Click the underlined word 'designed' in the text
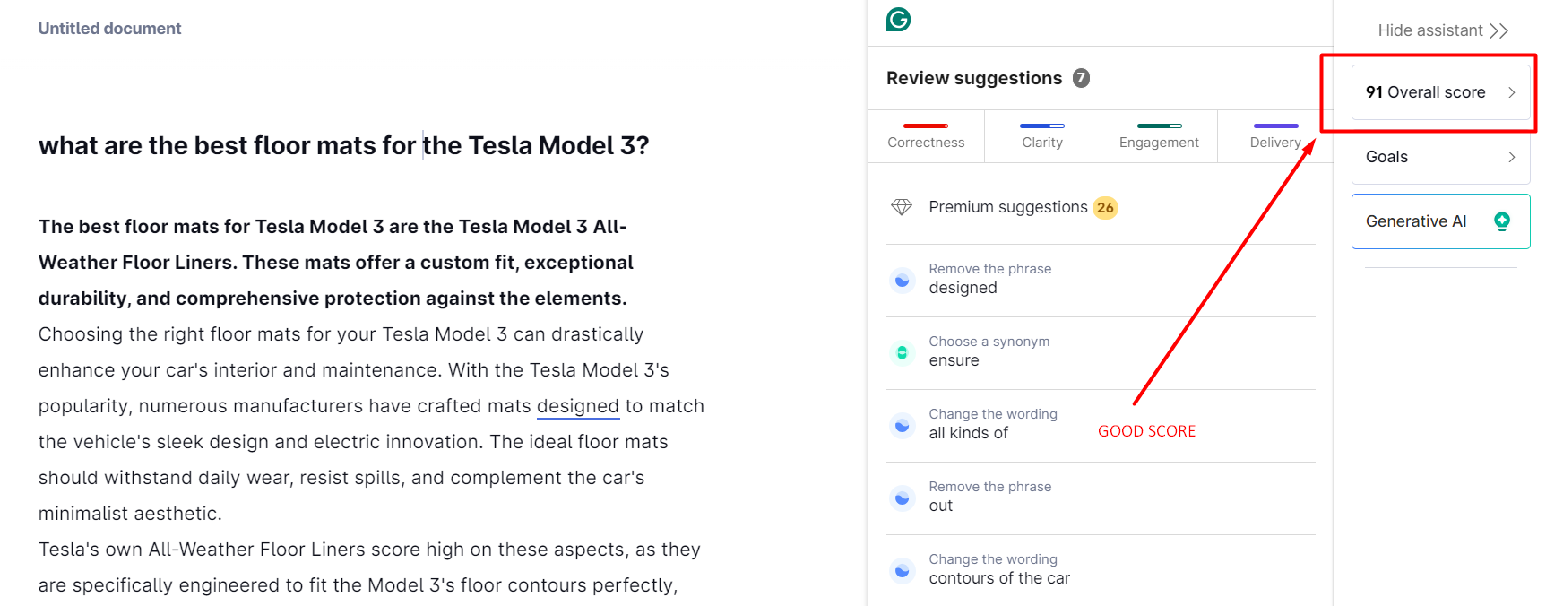1546x606 pixels. pos(578,406)
